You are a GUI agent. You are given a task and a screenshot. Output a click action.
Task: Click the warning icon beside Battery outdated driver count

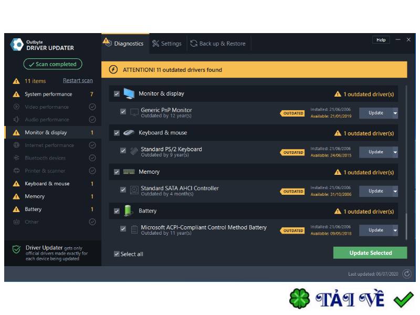tap(338, 212)
